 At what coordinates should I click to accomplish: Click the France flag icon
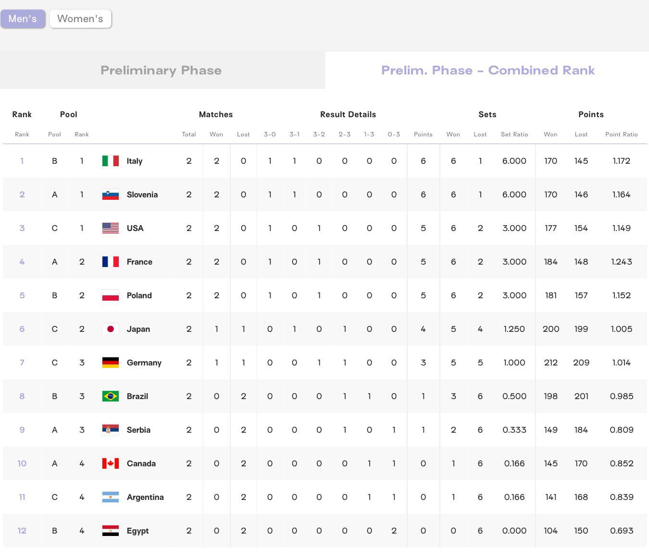pos(111,262)
